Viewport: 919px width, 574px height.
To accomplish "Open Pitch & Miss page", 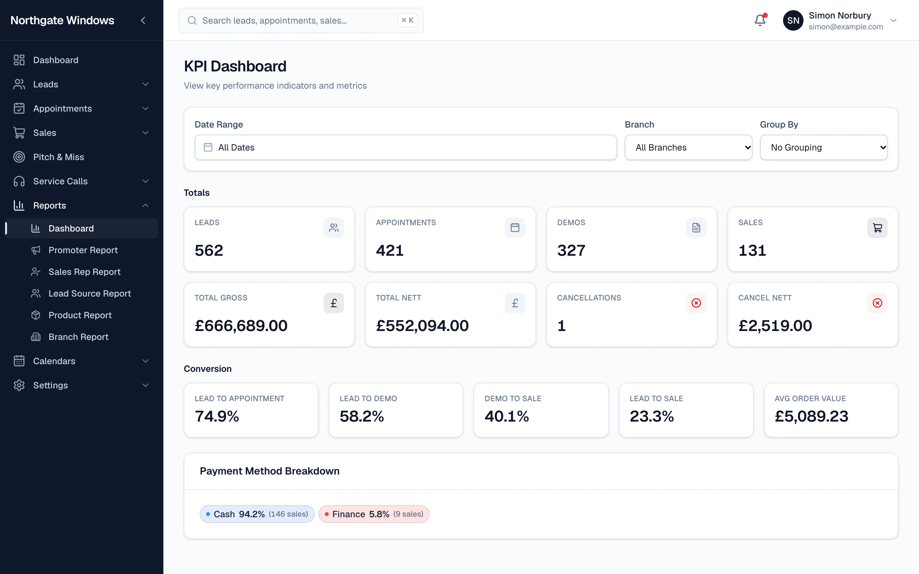I will (82, 157).
